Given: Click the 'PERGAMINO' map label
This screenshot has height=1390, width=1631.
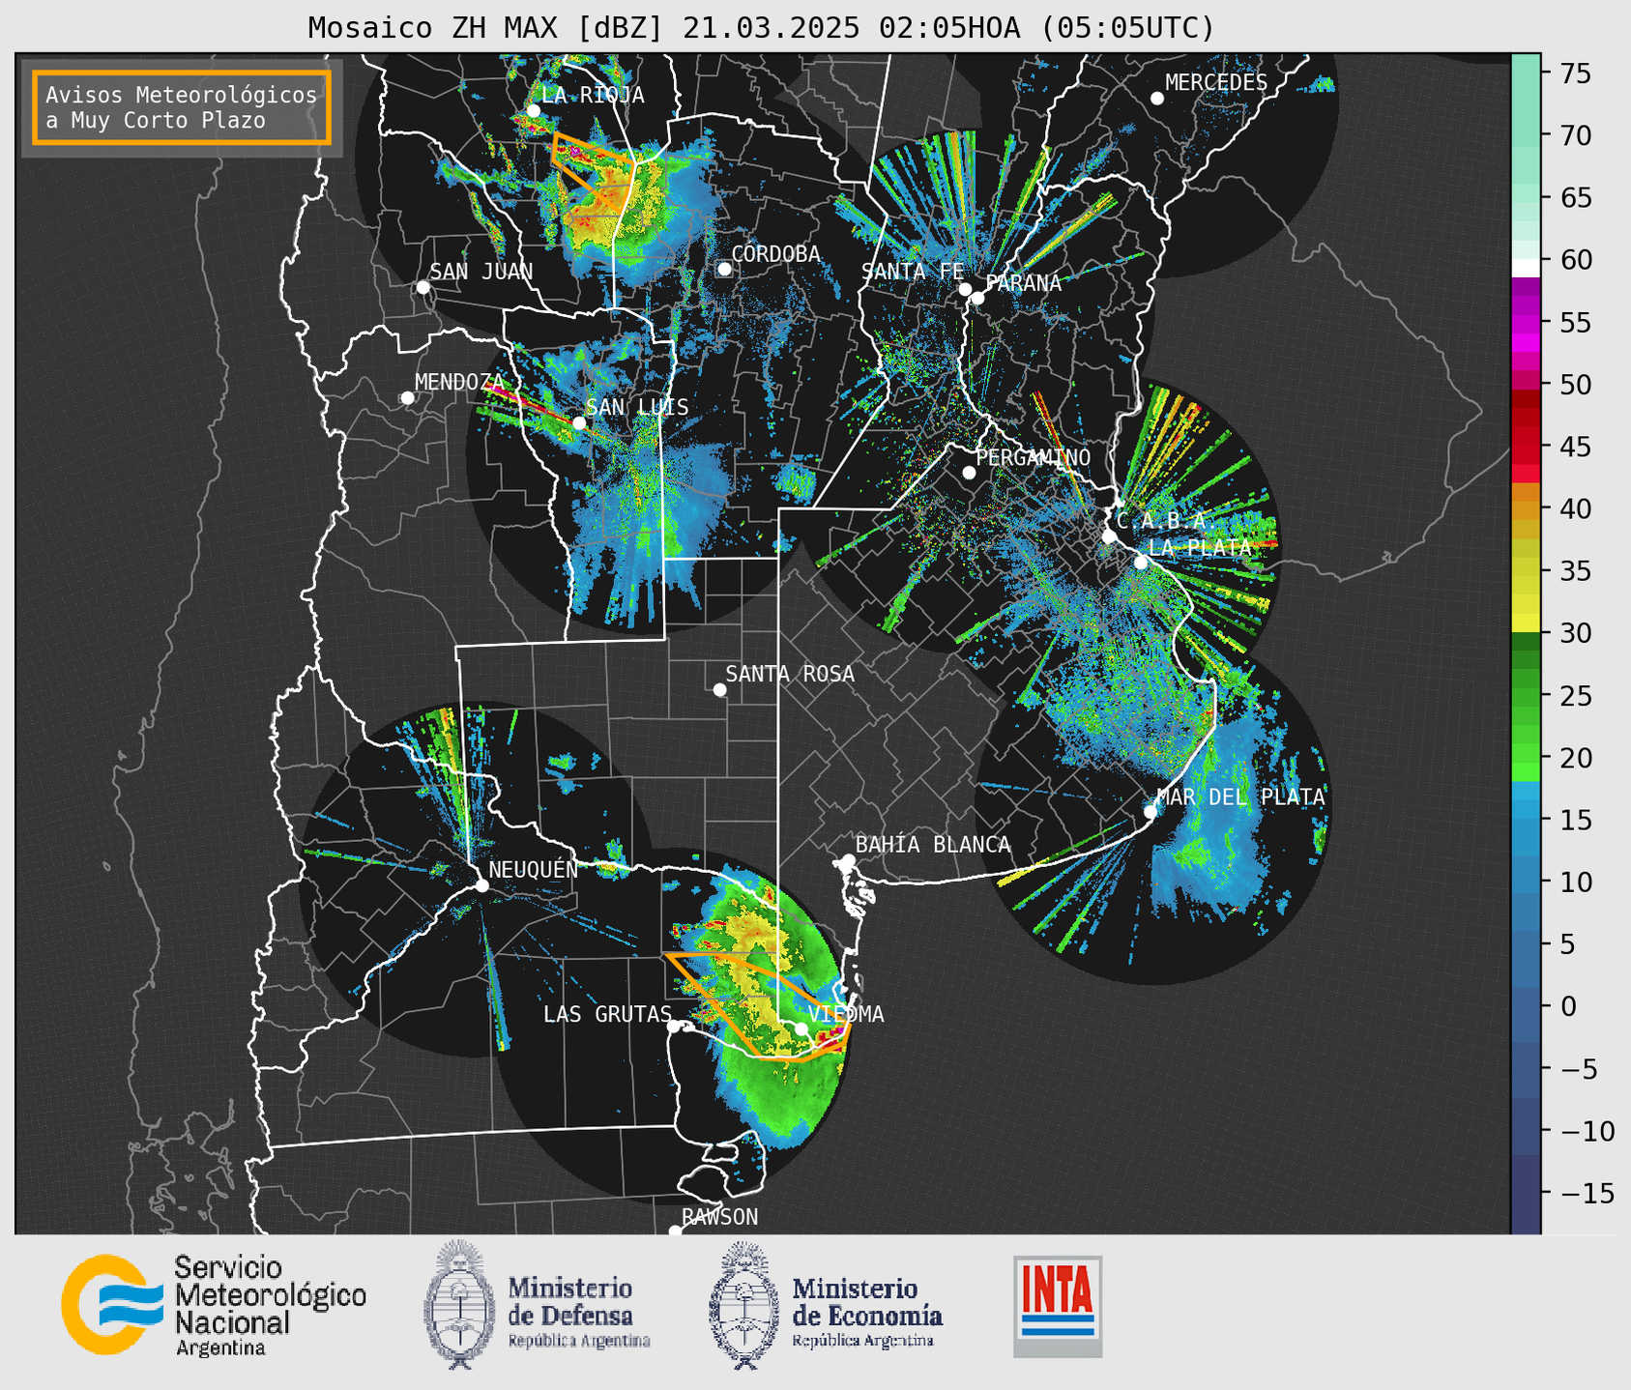Looking at the screenshot, I should coord(1034,457).
